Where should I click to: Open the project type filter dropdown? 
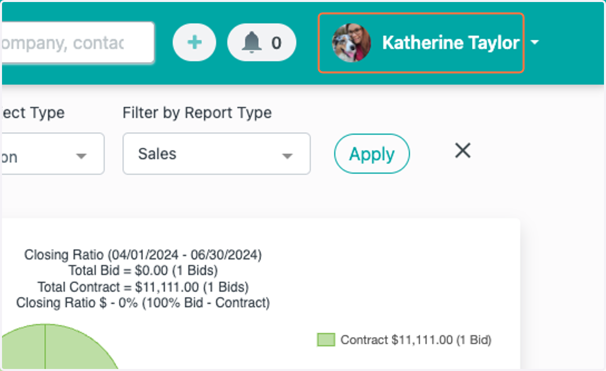coord(53,154)
